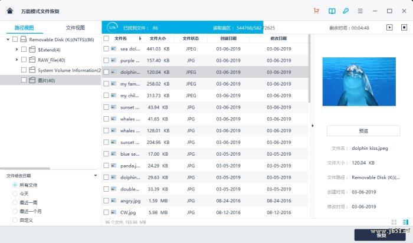413x243 pixels.
Task: Select the 图片(40) tree item
Action: pyautogui.click(x=51, y=80)
